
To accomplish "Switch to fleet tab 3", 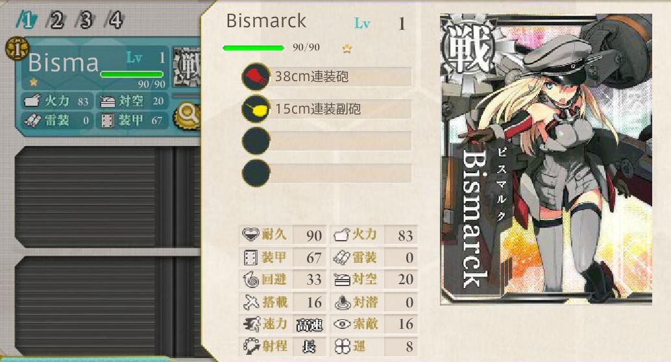I will 85,20.
